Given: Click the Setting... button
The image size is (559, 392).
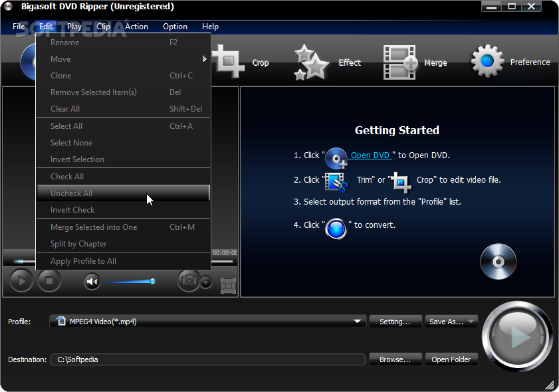Looking at the screenshot, I should click(395, 322).
